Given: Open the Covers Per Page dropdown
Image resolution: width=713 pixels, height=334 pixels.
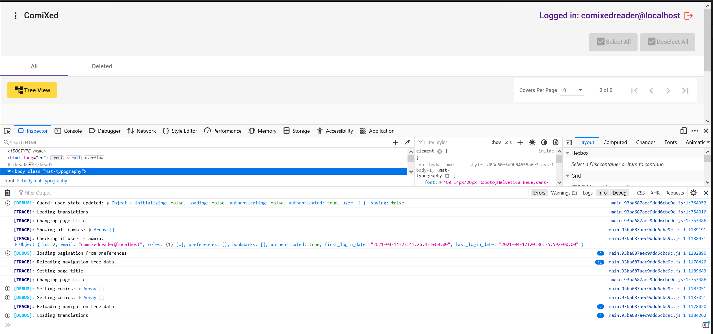Looking at the screenshot, I should (x=572, y=90).
